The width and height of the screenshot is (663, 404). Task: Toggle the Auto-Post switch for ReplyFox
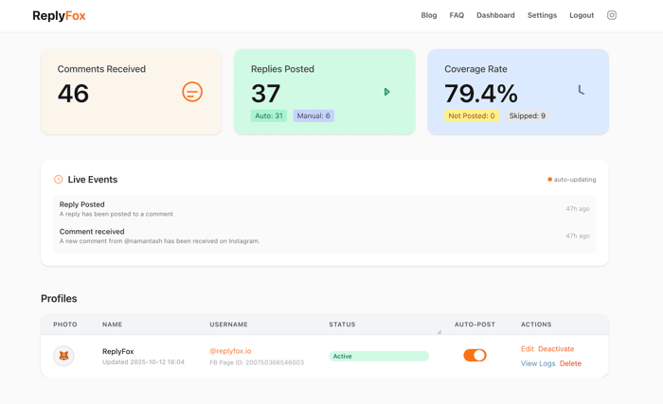[475, 356]
